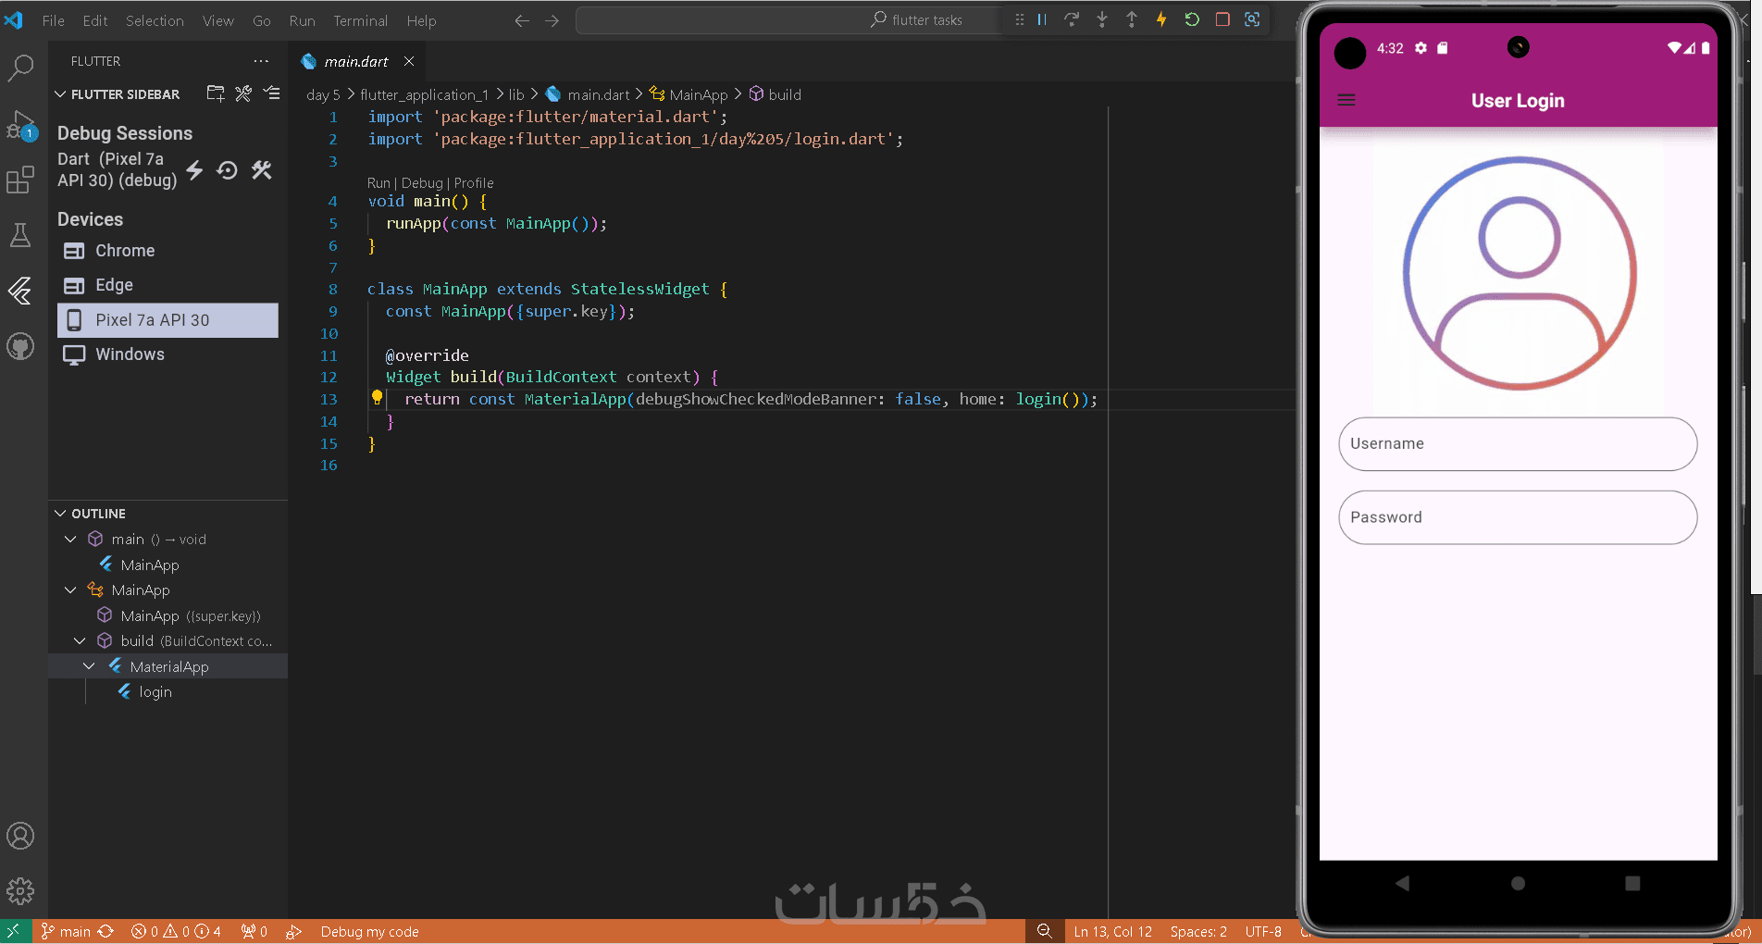Tap the hamburger menu in the User Login app

coord(1346,100)
